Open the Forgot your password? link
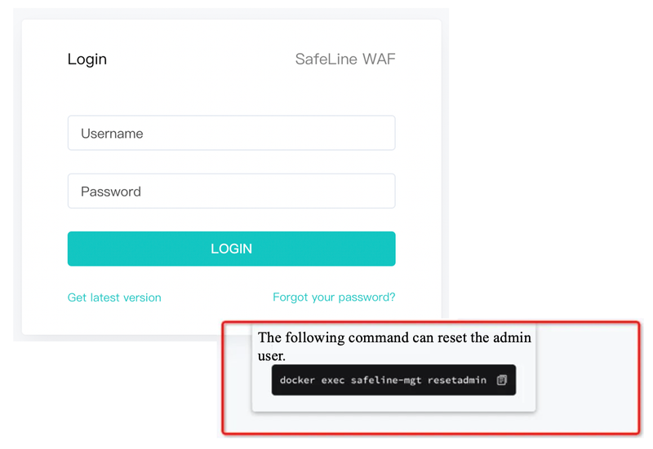653x449 pixels. (x=334, y=297)
